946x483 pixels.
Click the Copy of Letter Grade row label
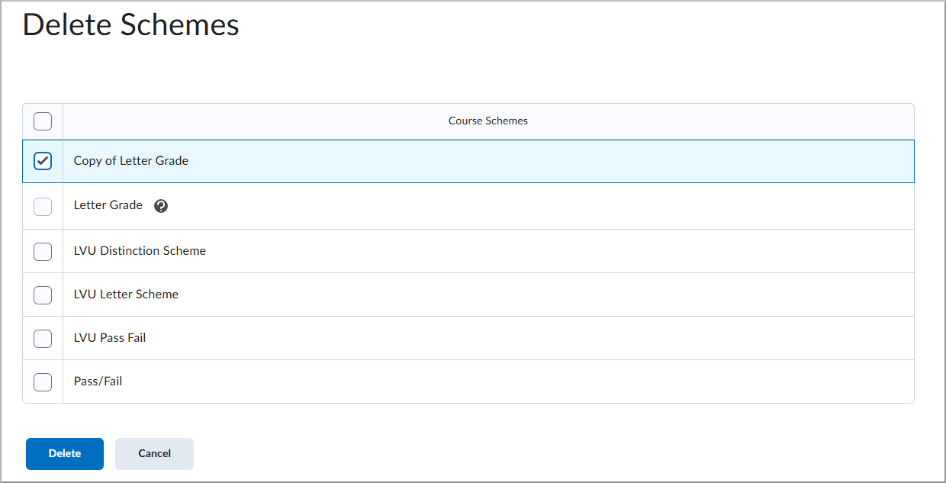131,161
